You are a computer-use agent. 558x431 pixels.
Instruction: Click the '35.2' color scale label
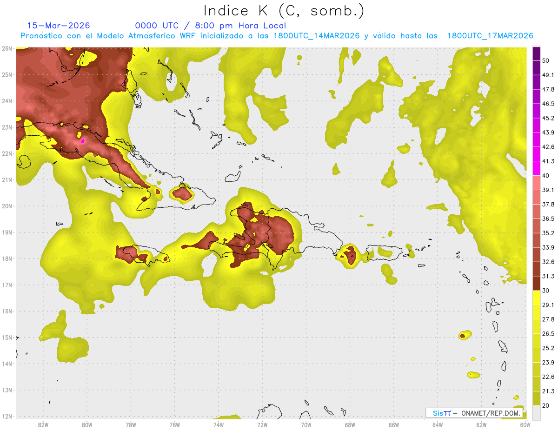(548, 233)
